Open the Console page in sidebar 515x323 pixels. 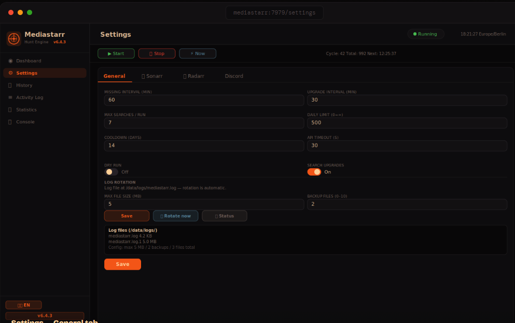(25, 122)
